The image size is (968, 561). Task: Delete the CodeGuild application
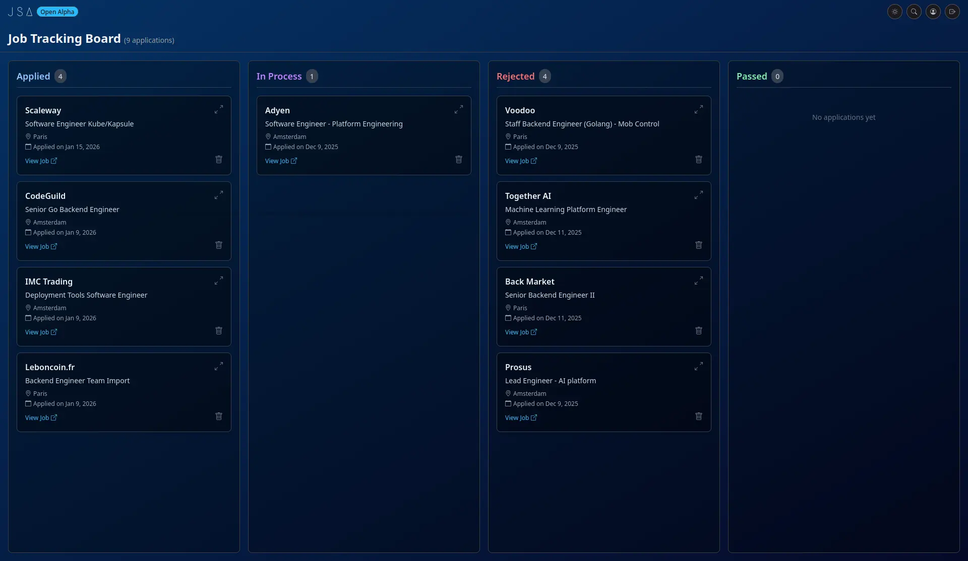click(x=219, y=245)
